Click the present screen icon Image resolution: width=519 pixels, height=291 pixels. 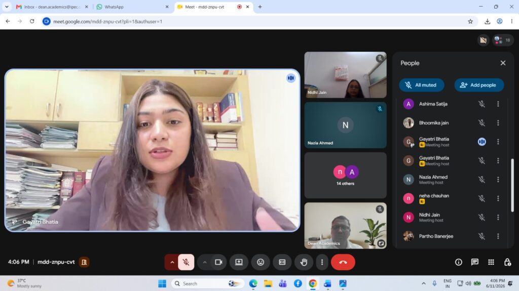point(239,262)
